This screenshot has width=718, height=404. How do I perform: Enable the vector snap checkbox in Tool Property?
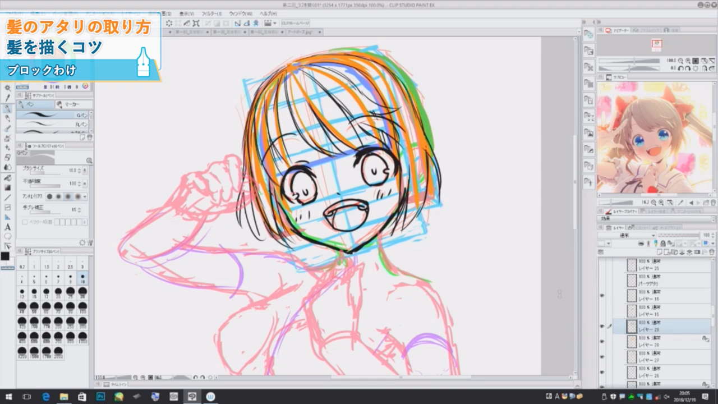(x=25, y=222)
